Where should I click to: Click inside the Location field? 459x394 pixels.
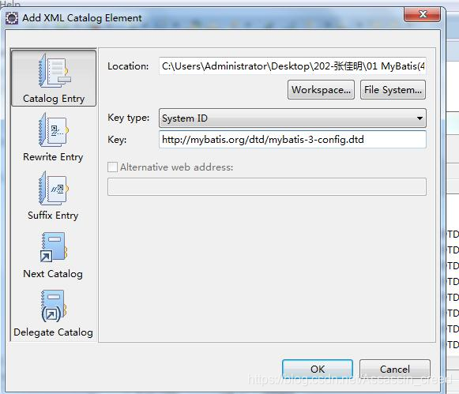coord(292,66)
